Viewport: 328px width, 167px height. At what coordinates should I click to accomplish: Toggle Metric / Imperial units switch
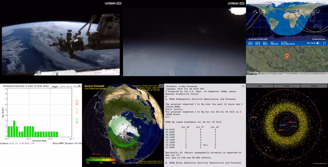click(x=318, y=43)
